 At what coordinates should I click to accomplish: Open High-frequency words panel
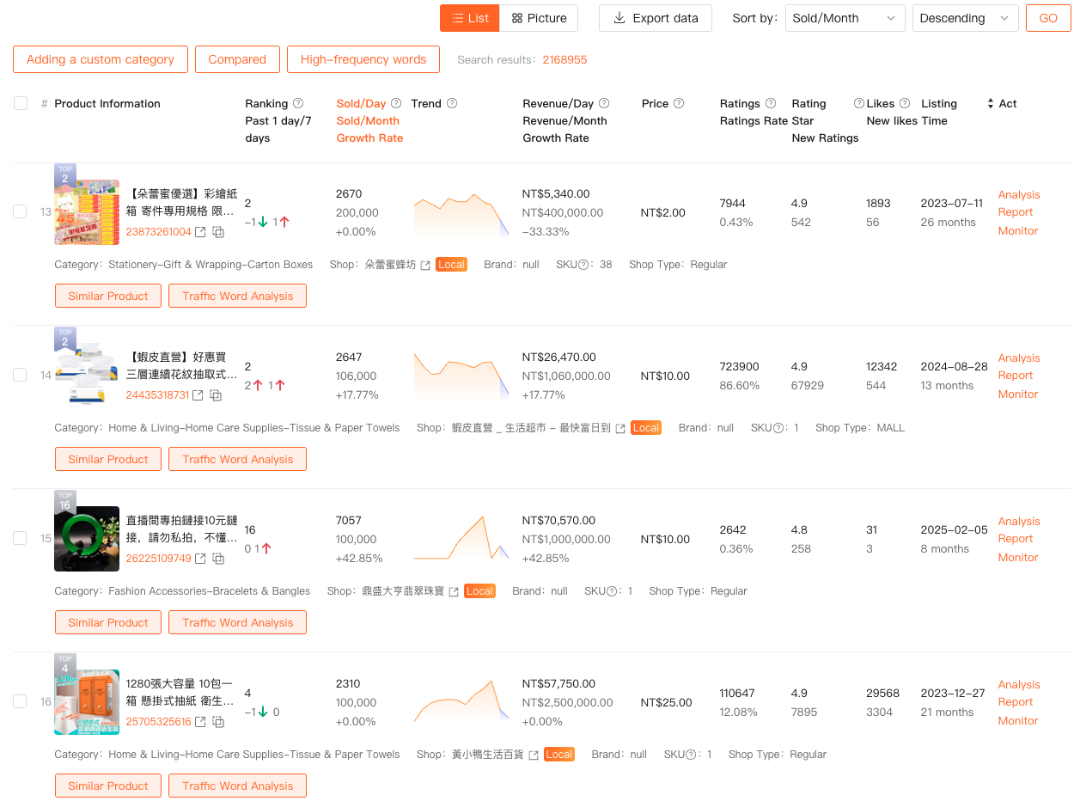point(363,59)
